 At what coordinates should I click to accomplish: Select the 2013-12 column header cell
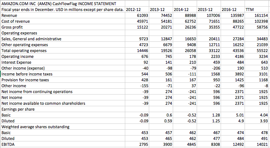coord(161,10)
